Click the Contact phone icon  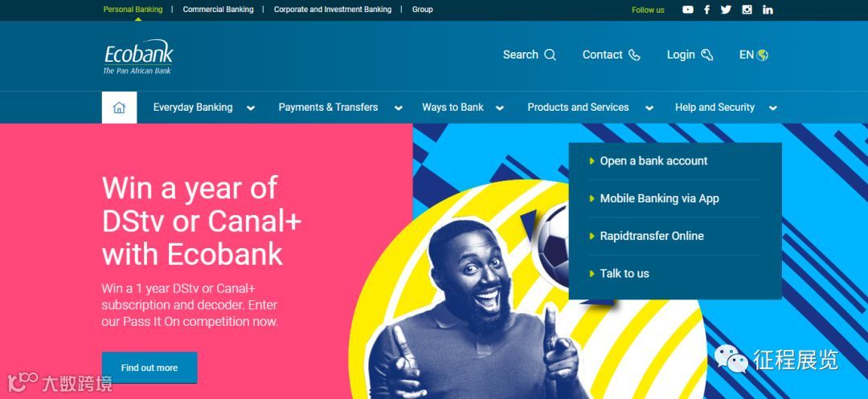click(634, 55)
